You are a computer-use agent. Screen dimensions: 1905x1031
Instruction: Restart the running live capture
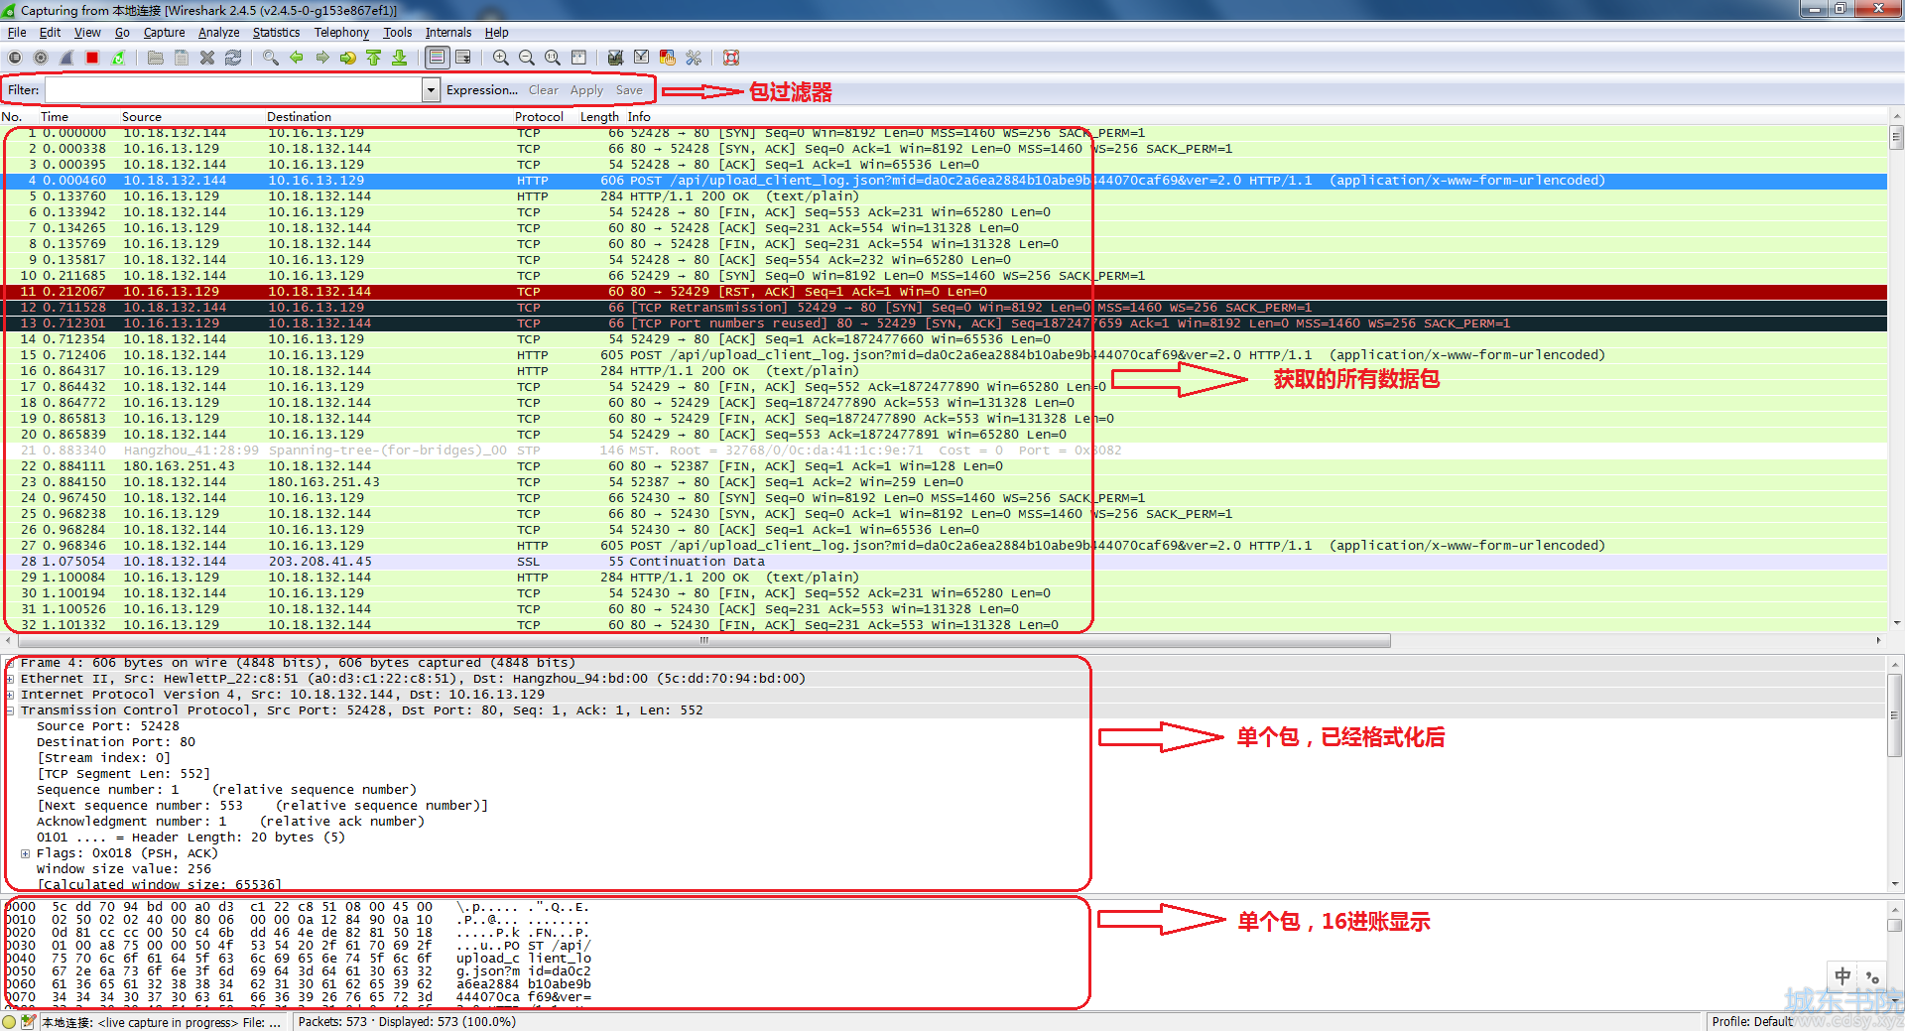(118, 58)
